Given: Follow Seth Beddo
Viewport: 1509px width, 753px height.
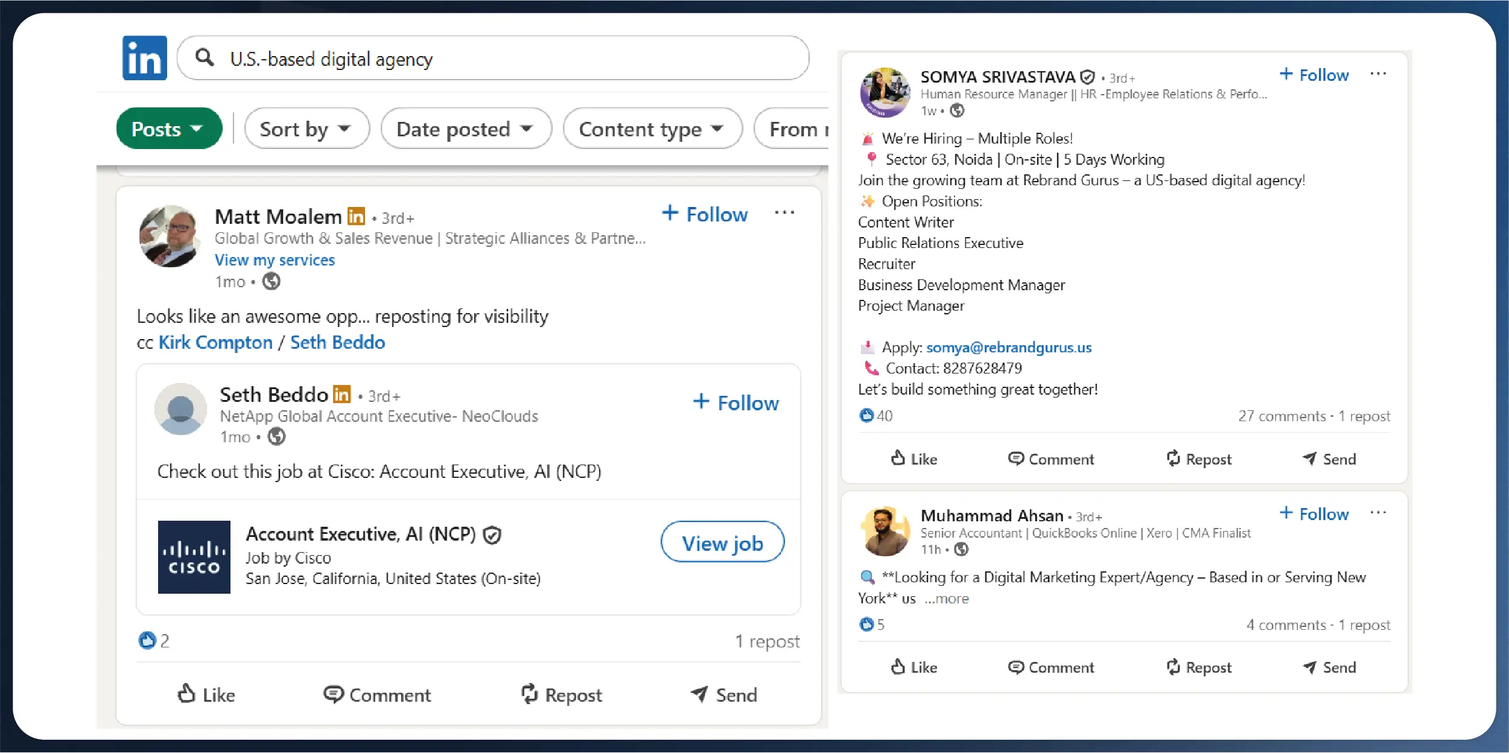Looking at the screenshot, I should click(x=735, y=402).
